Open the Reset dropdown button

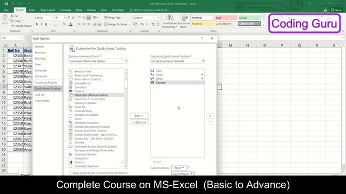(179, 168)
